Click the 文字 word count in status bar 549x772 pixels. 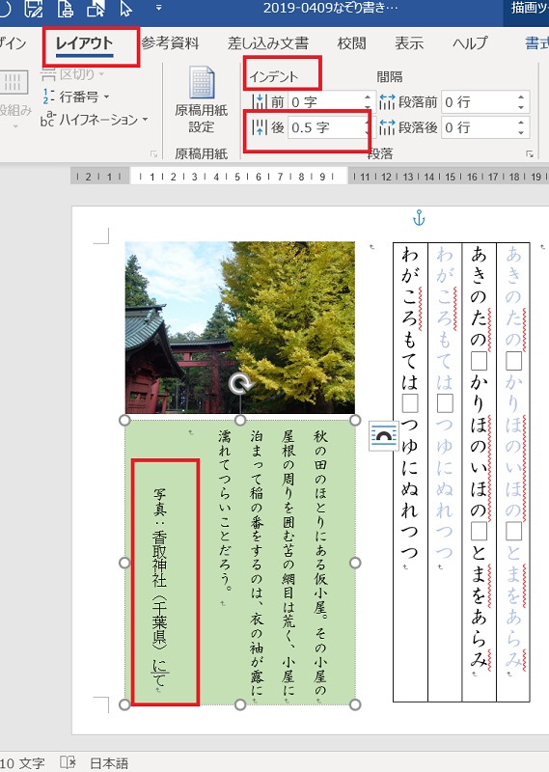(x=22, y=763)
